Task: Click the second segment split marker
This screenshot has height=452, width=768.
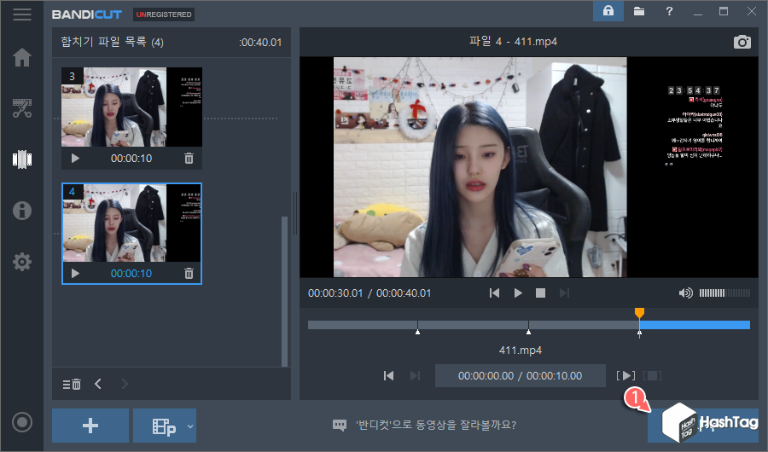Action: click(x=528, y=332)
